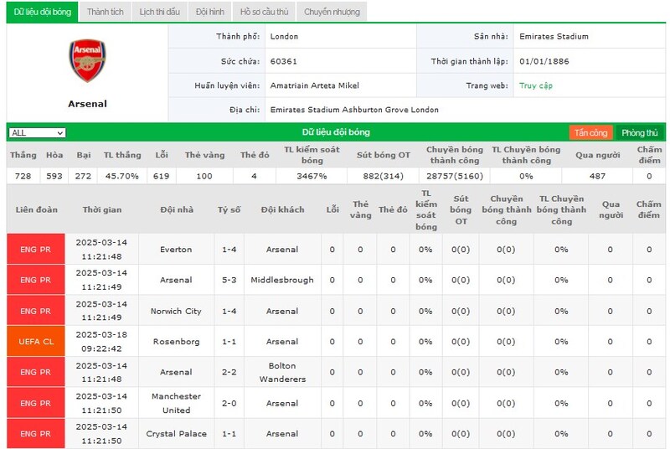Click the Bolton Wanderers team name
This screenshot has height=449, width=670.
click(x=282, y=372)
